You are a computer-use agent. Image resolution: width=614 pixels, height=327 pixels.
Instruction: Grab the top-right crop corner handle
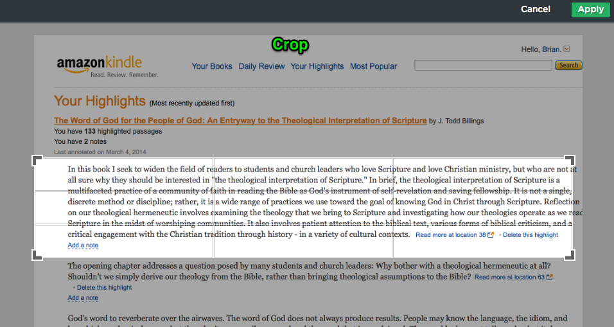[x=570, y=160]
